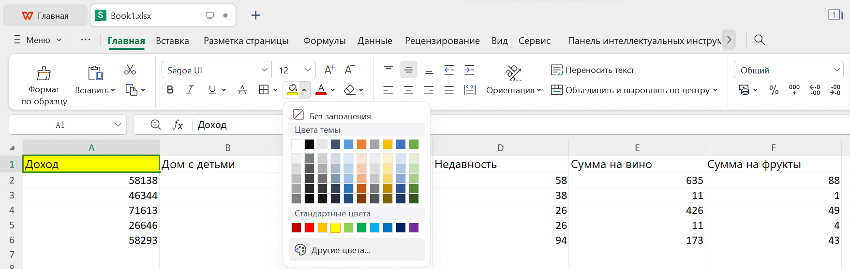Click the Cut scissors icon

click(x=130, y=70)
